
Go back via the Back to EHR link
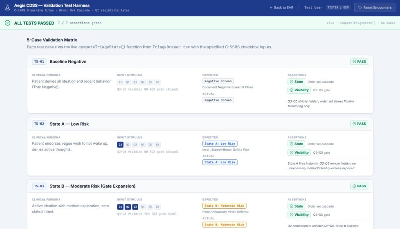[x=281, y=8]
